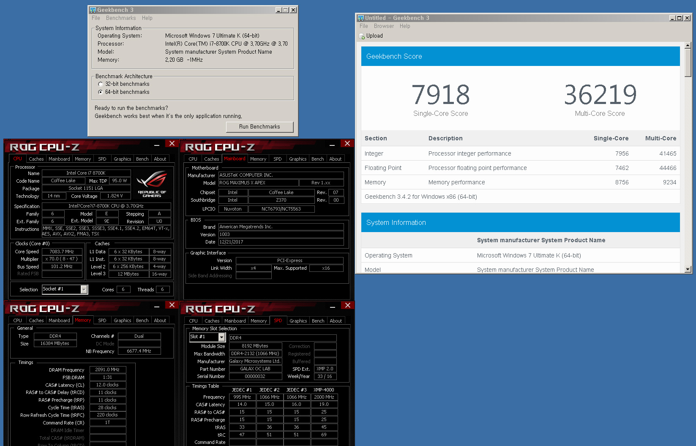Close the ROG CPU-Z Memory window
Screen dimensions: 696x446
tap(172, 305)
